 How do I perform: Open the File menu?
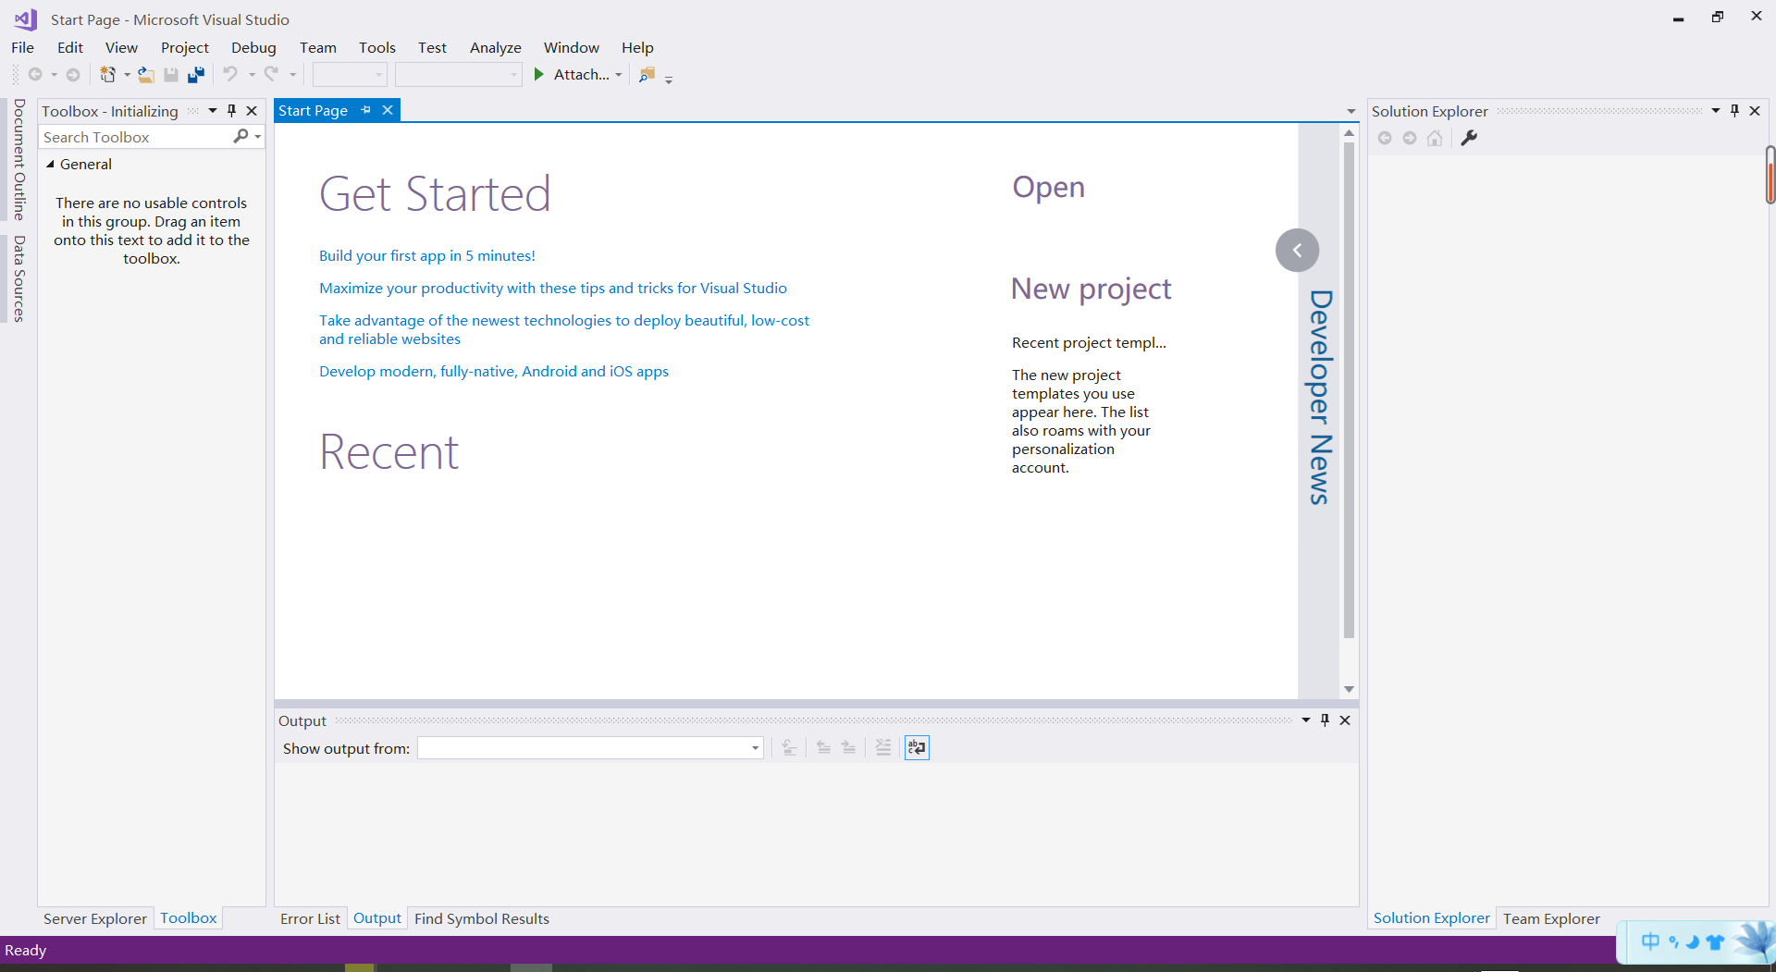[x=23, y=47]
